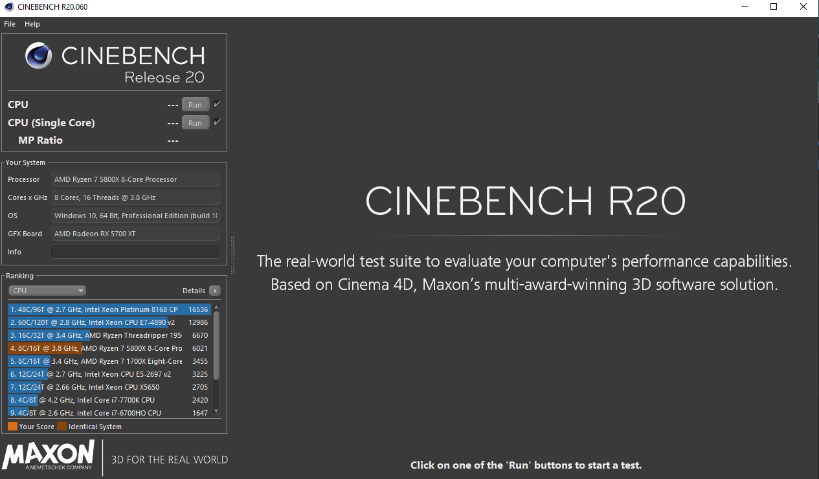Click the orange Your Score legend swatch
The width and height of the screenshot is (819, 479).
coord(12,427)
